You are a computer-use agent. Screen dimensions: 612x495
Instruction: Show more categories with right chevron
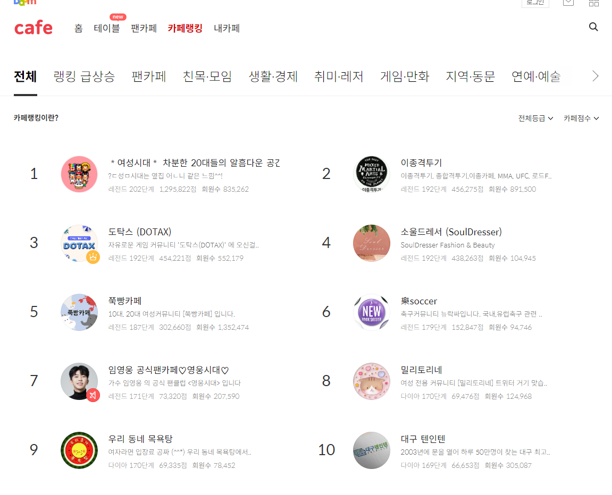[x=595, y=76]
